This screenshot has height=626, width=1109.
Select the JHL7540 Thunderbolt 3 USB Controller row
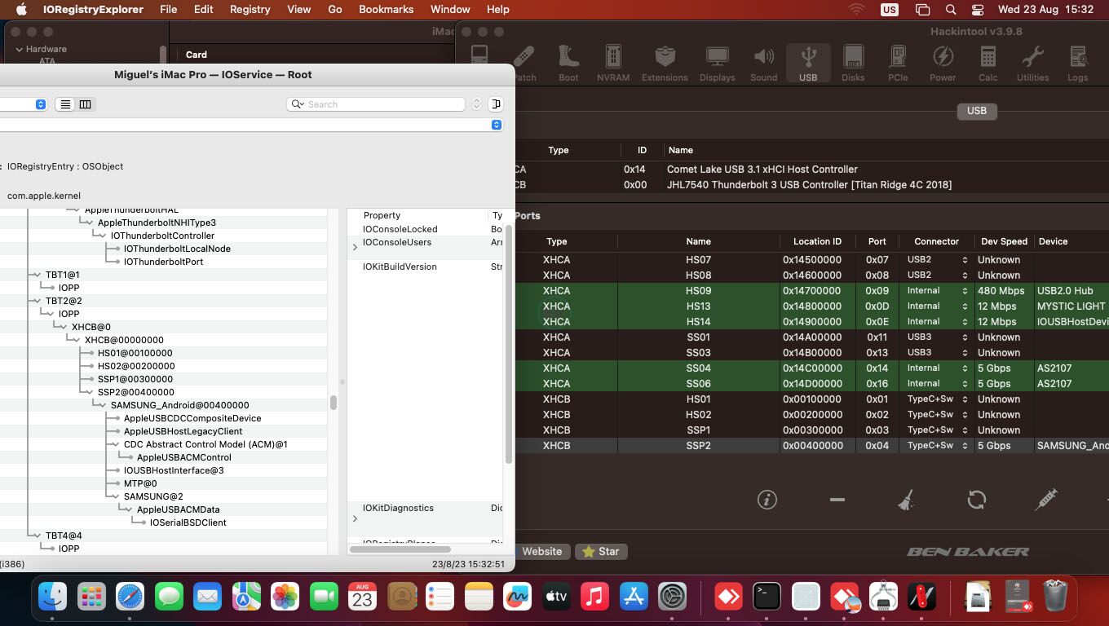click(811, 185)
